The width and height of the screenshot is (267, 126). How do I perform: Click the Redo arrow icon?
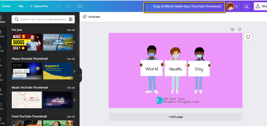coord(68,6)
